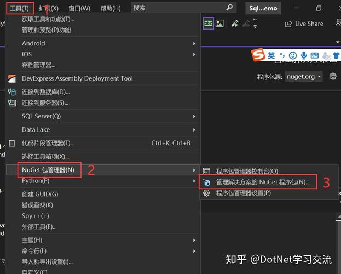Expand the Python(P) submenu
The width and height of the screenshot is (341, 274).
click(103, 181)
